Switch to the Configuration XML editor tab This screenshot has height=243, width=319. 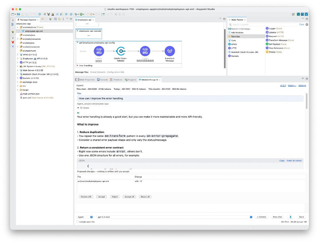tap(116, 72)
